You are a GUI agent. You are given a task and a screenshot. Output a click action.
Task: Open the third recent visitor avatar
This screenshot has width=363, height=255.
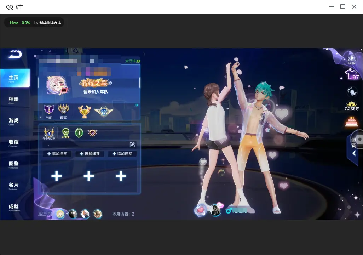click(x=85, y=214)
